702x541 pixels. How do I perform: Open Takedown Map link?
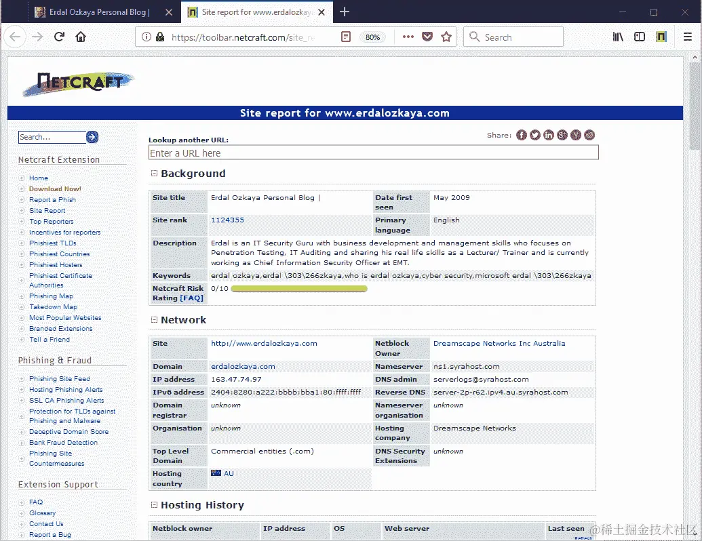point(54,307)
